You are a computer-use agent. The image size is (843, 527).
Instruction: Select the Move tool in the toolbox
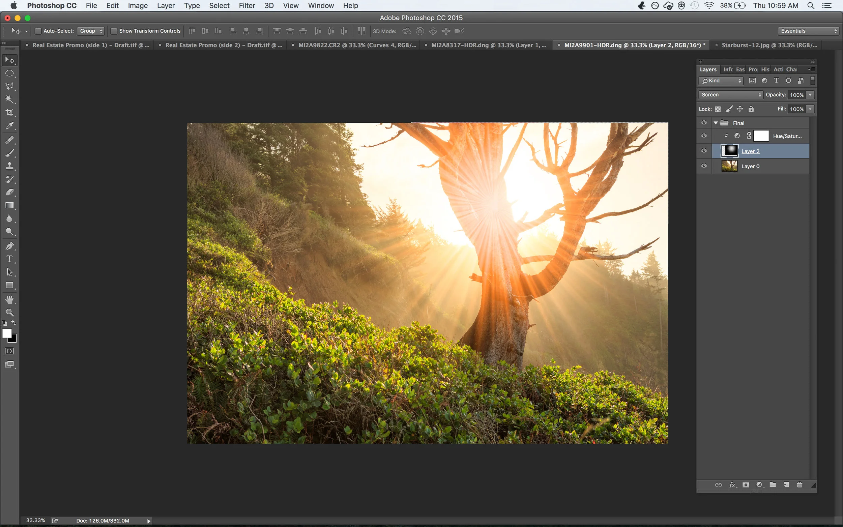click(9, 61)
